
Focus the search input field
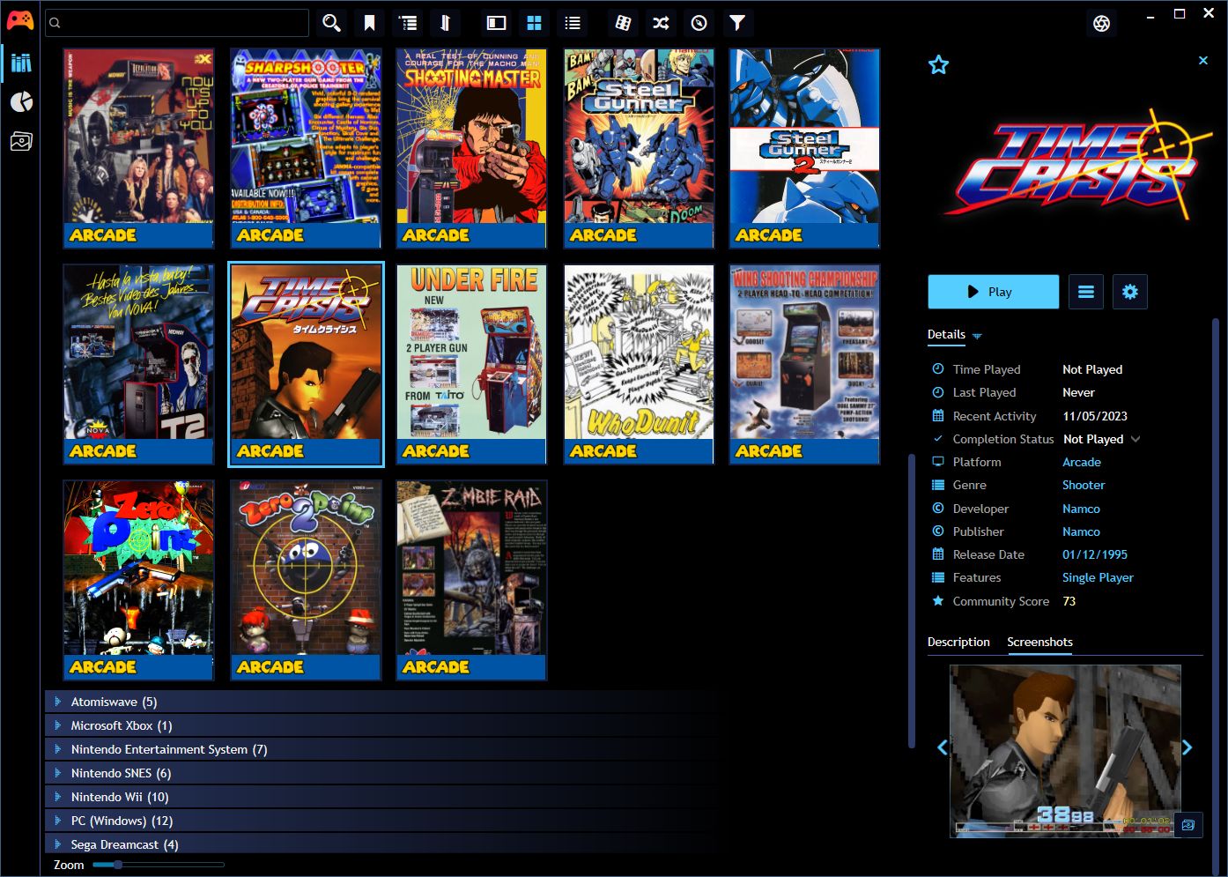(177, 23)
